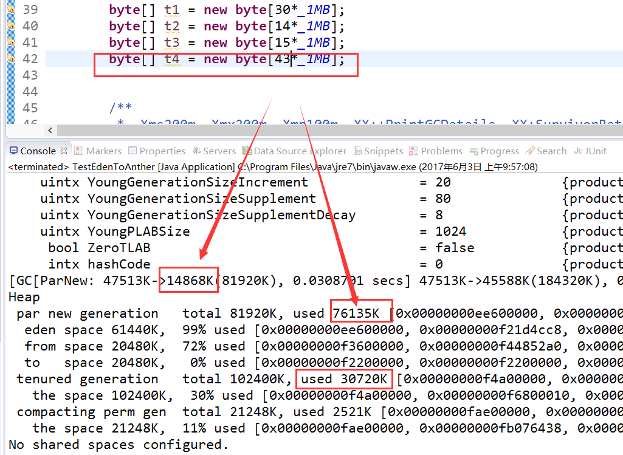Image resolution: width=623 pixels, height=455 pixels.
Task: Click the "/**" comment start on line 45
Action: point(120,108)
